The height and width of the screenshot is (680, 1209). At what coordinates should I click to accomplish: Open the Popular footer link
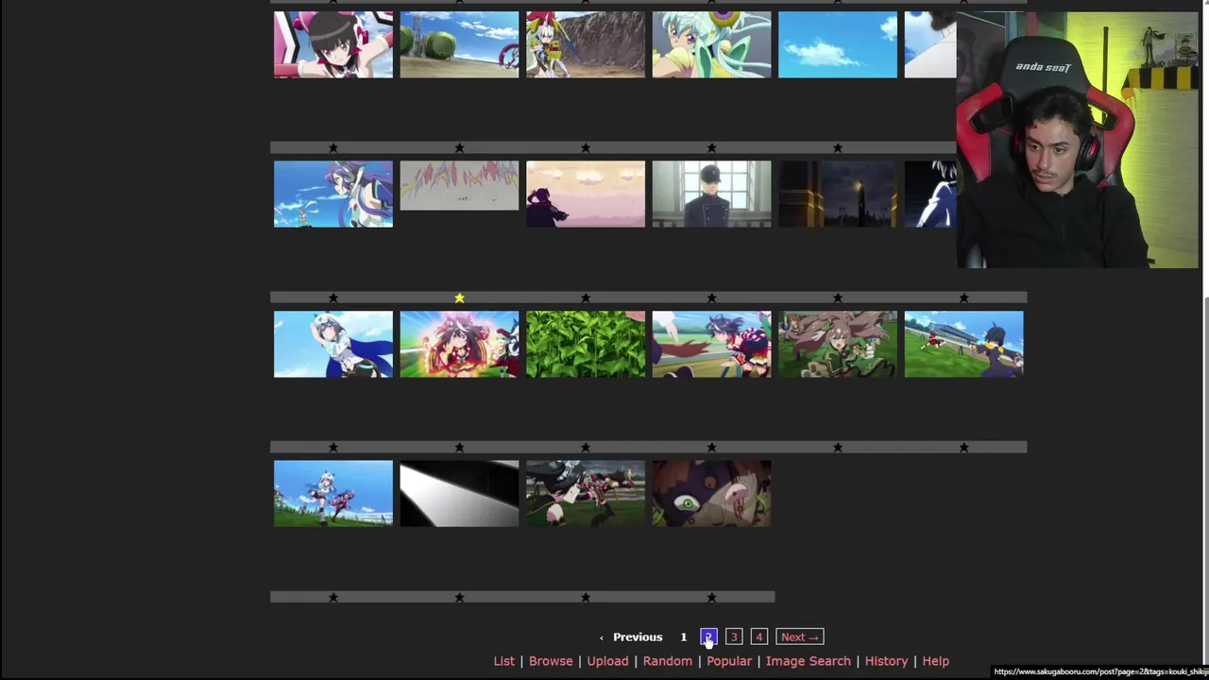point(729,661)
